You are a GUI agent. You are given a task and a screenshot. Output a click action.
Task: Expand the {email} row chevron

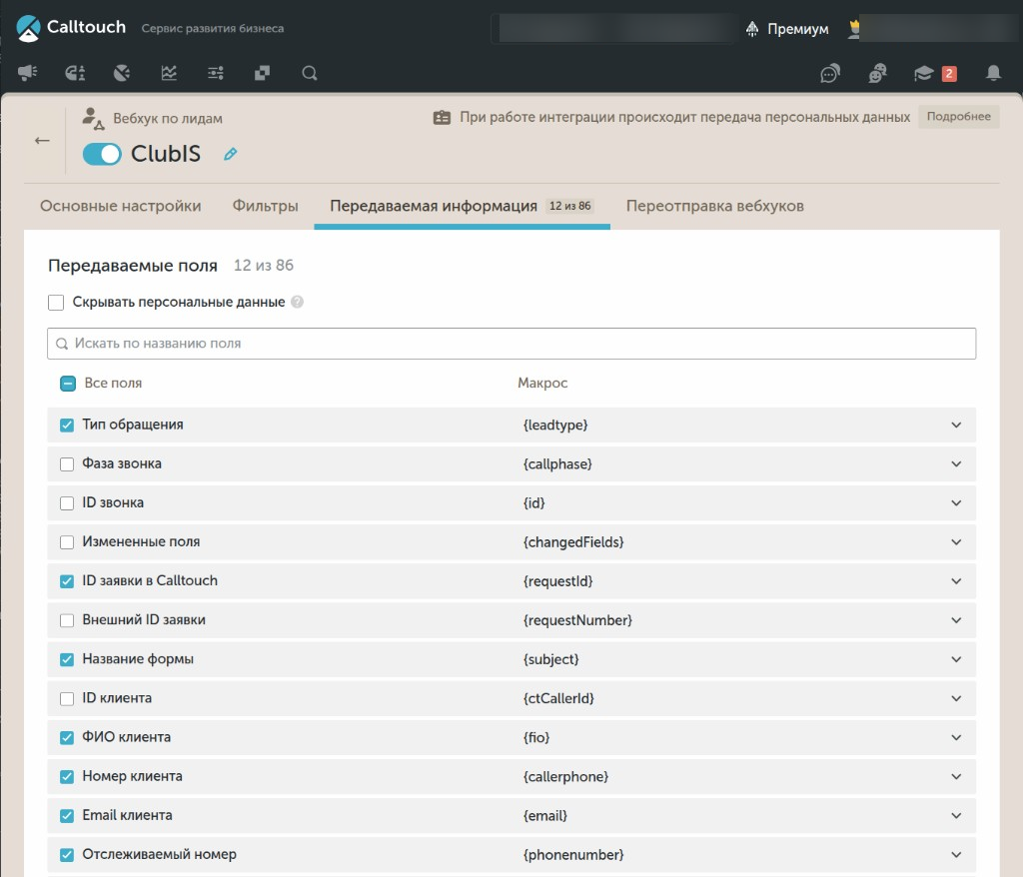[956, 816]
